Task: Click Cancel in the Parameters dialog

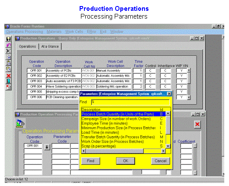Action: tap(161, 161)
